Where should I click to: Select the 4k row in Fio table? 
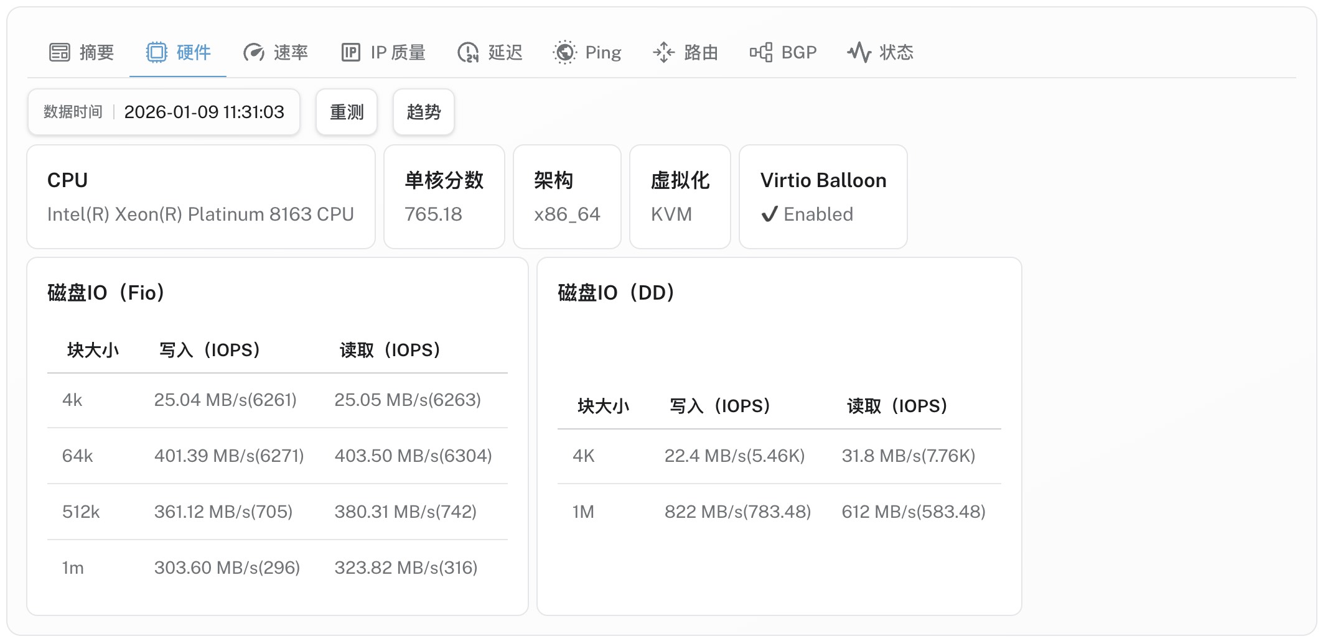coord(274,400)
